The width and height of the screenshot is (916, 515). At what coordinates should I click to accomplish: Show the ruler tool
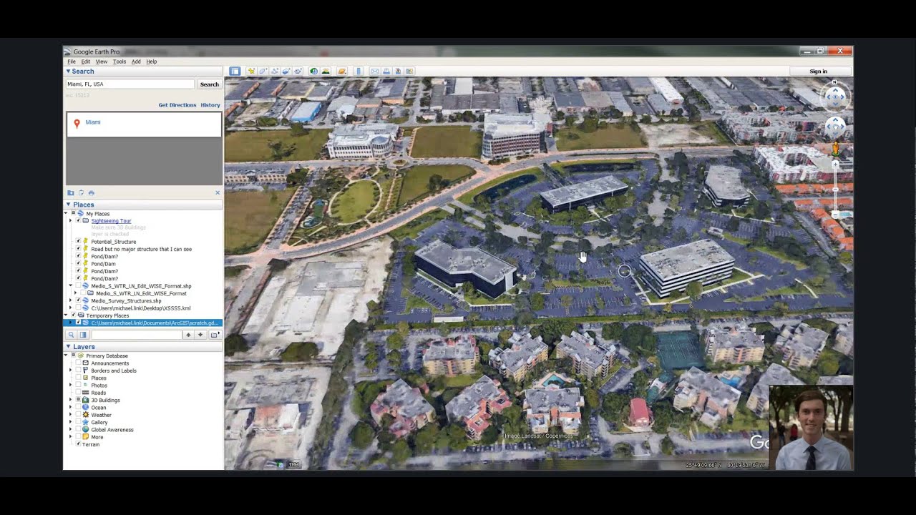tap(359, 72)
